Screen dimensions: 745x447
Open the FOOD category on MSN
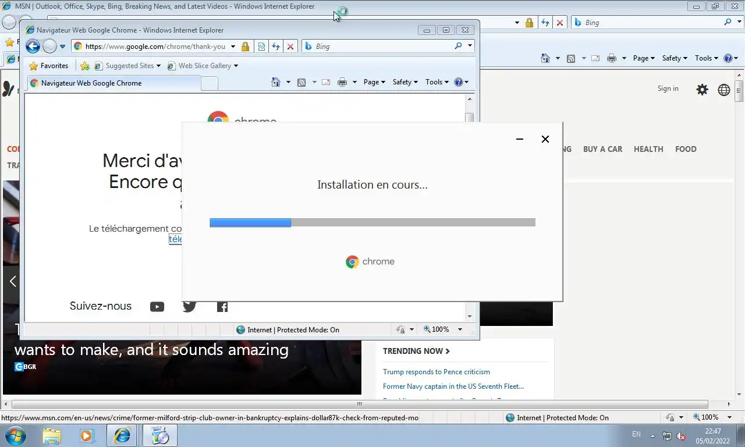(x=686, y=149)
